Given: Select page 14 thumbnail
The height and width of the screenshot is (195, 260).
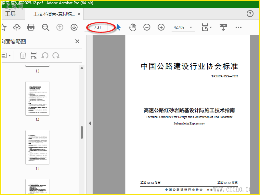Looking at the screenshot, I should tap(37, 98).
